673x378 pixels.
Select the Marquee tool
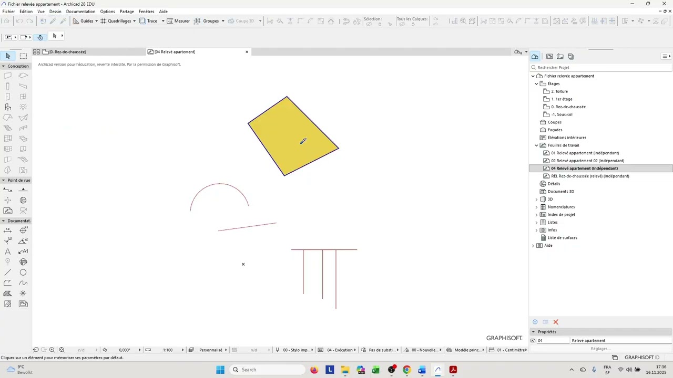pos(23,56)
